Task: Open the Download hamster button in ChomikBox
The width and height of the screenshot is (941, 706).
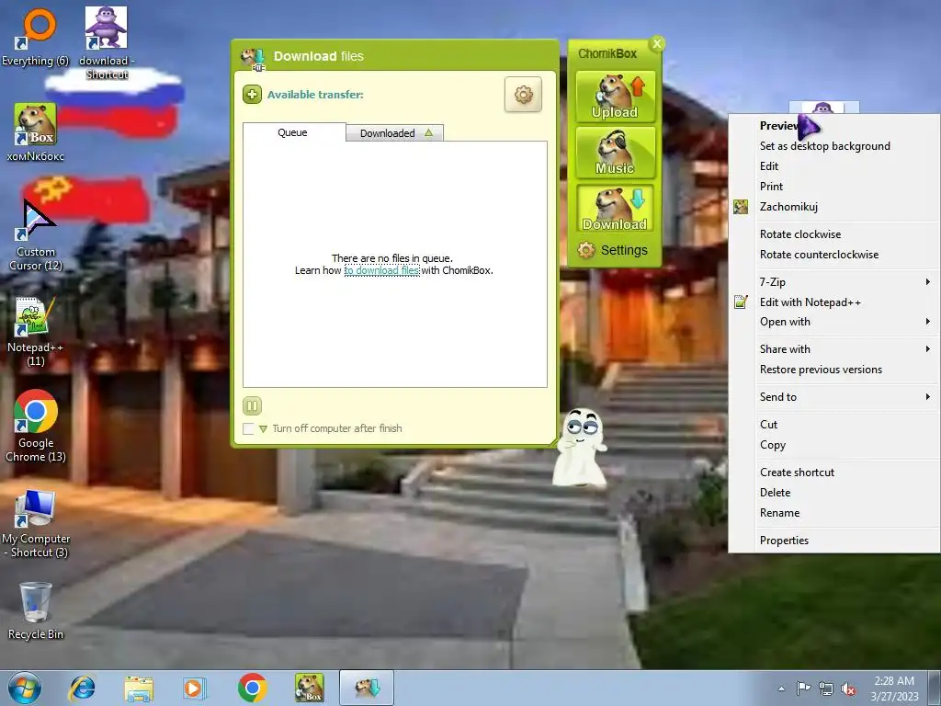Action: tap(615, 209)
